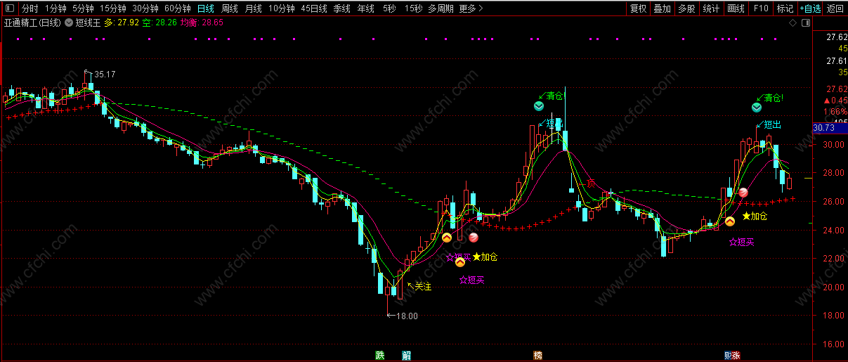
Task: Click the orange up-arrow icon left of 短买
Action: (x=447, y=238)
